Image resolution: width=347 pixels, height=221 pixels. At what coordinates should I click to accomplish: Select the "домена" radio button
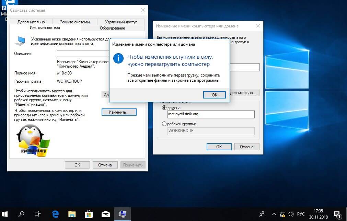click(164, 108)
